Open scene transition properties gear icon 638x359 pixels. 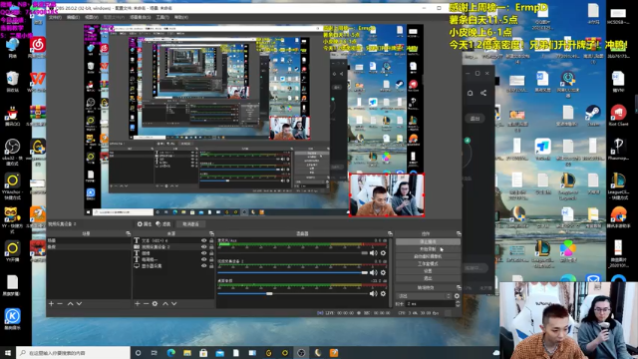point(457,296)
